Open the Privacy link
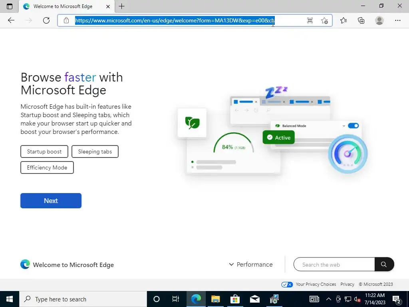 [x=347, y=284]
